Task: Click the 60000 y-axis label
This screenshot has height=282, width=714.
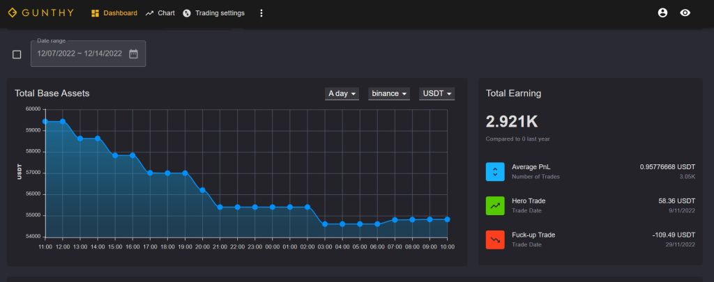Action: coord(33,109)
